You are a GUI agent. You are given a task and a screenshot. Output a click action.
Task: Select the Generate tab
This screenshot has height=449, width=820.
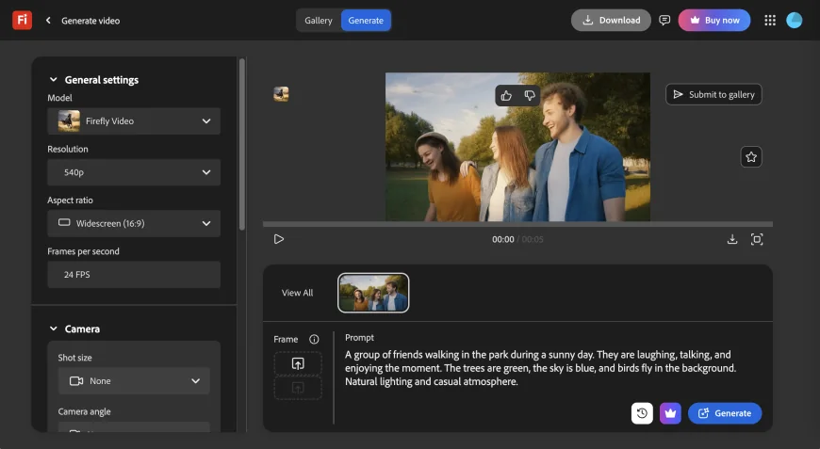coord(366,21)
